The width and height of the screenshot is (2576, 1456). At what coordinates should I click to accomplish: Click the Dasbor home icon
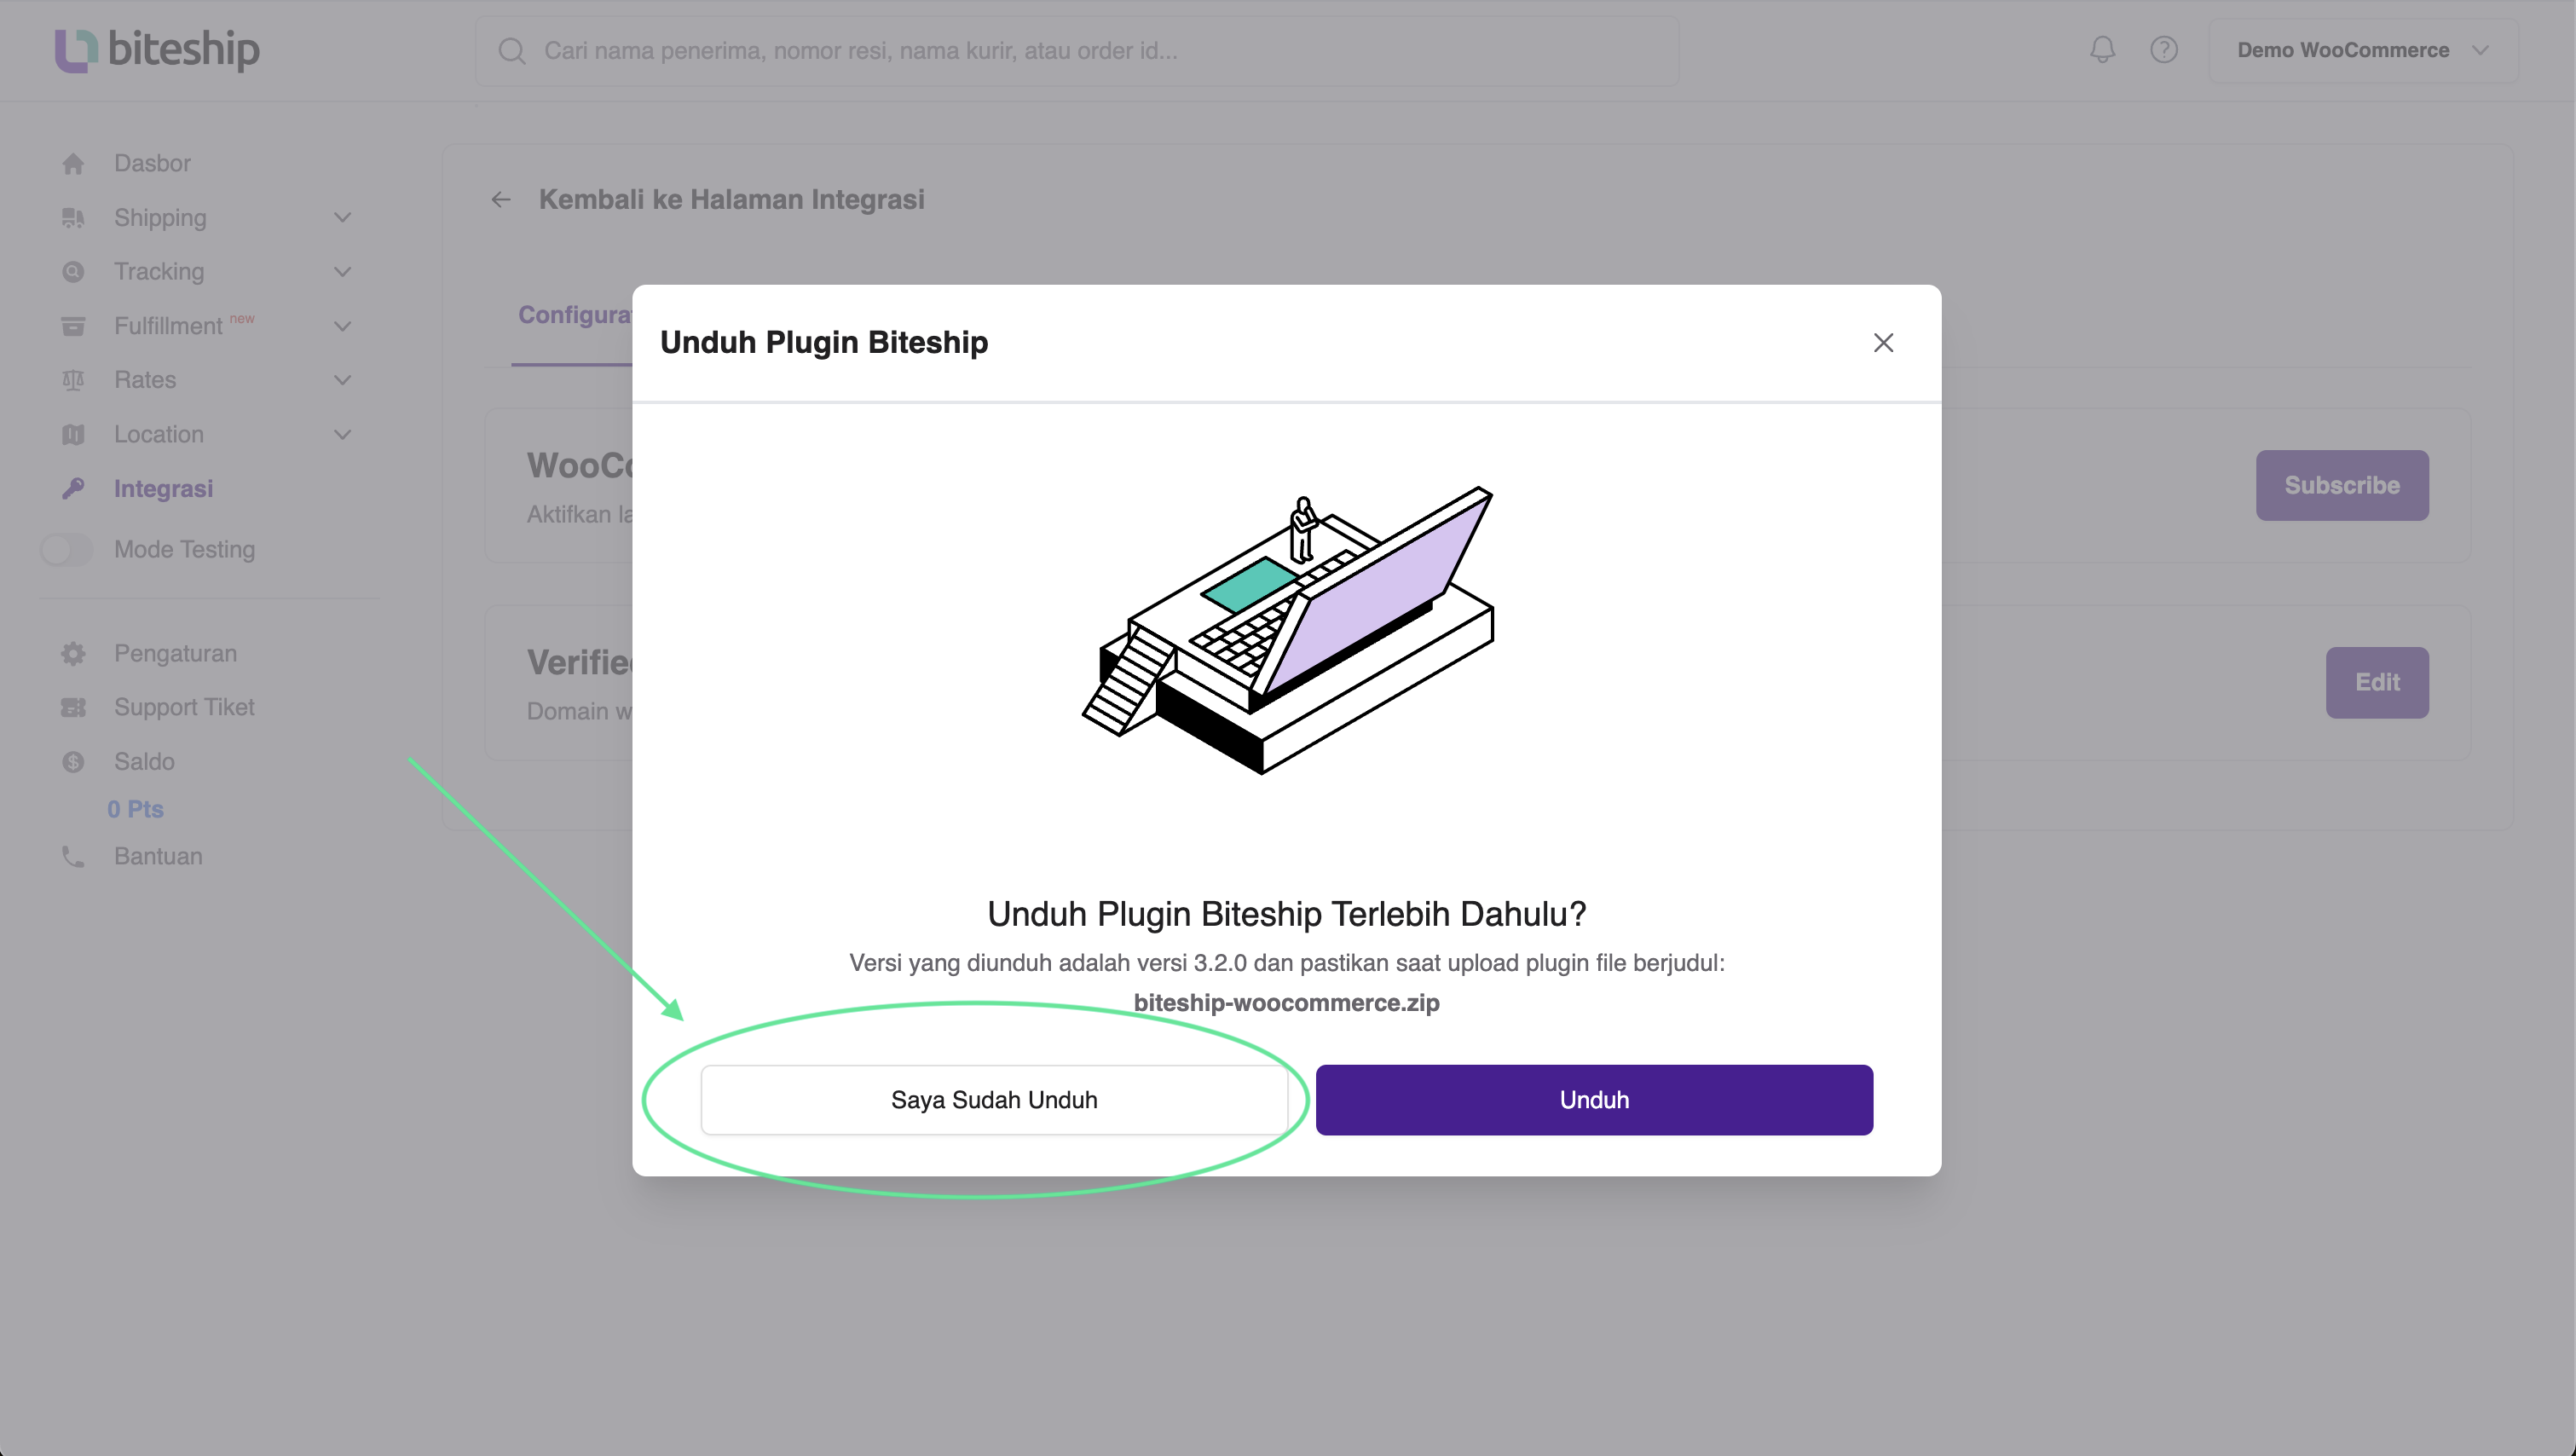73,164
